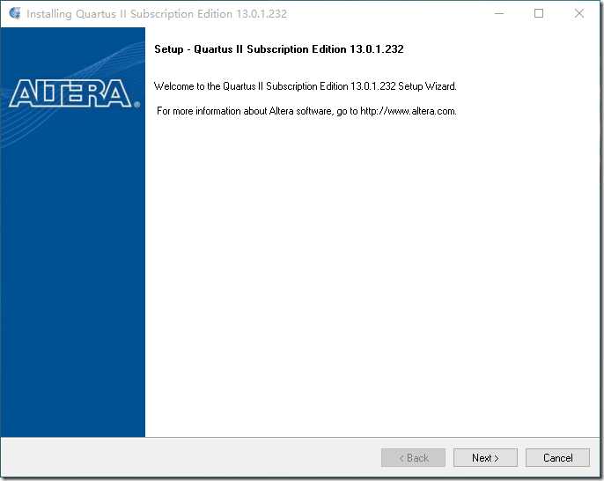Click the Altera logo in the blue panel

tap(74, 93)
